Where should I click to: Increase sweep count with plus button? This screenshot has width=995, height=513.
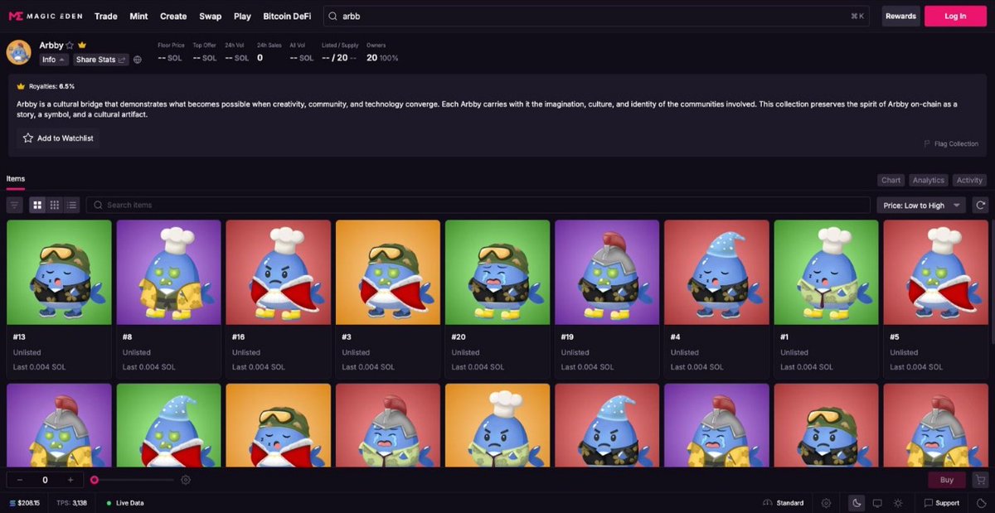[x=70, y=480]
